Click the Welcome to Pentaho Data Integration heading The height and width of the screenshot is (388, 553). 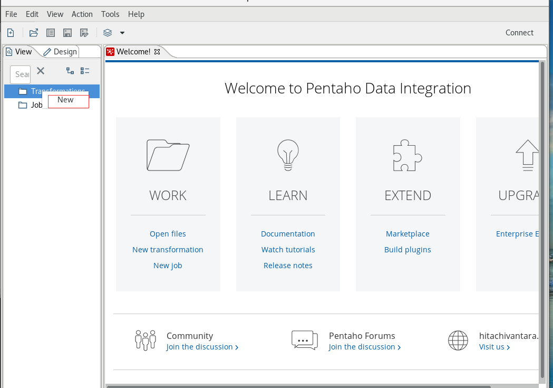348,88
